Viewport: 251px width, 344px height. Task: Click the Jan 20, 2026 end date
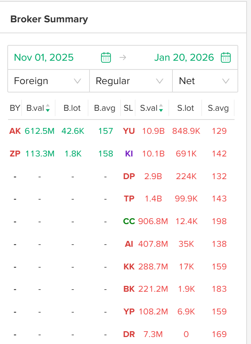pyautogui.click(x=184, y=57)
